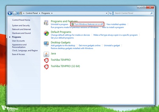Image resolution: width=159 pixels, height=112 pixels.
Task: Click Restore desktop gadgets installed with Windows
Action: [x=72, y=48]
